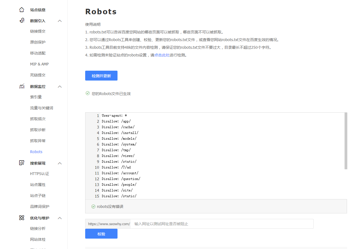The image size is (361, 249).
Task: Click the URL test input field
Action: coord(222,224)
